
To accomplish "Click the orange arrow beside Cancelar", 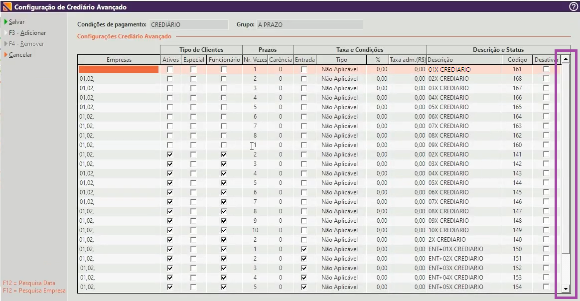I will pyautogui.click(x=5, y=55).
